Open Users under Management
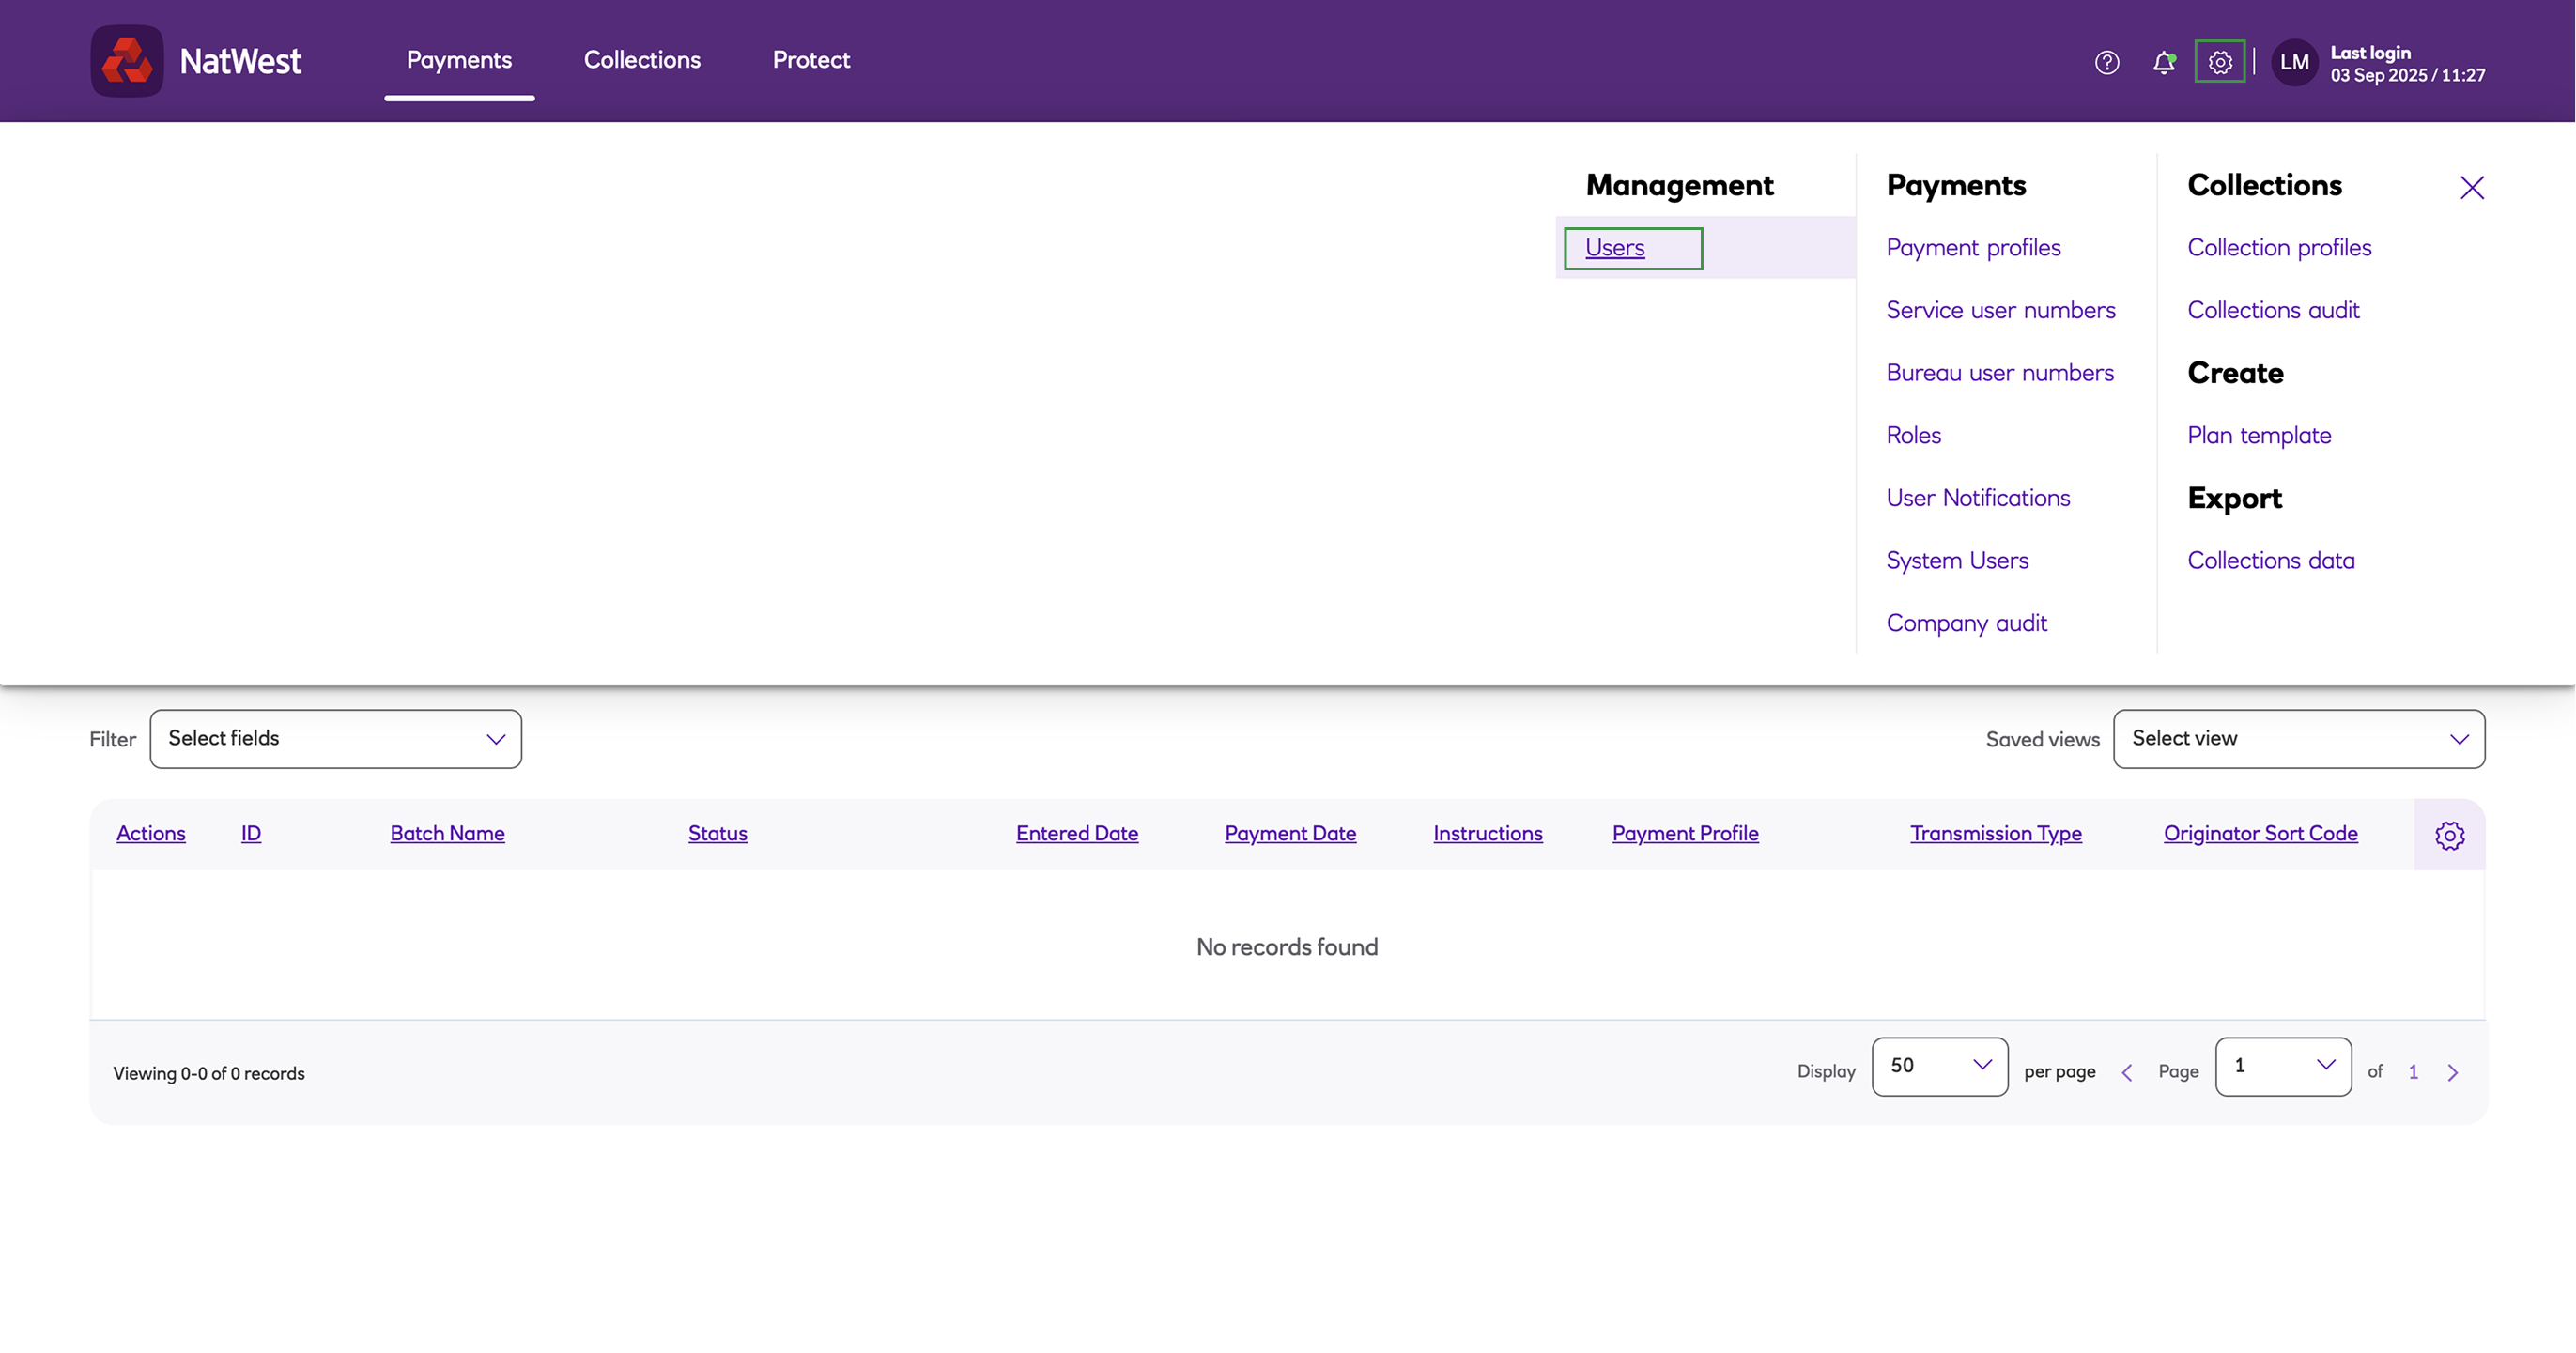 point(1614,248)
